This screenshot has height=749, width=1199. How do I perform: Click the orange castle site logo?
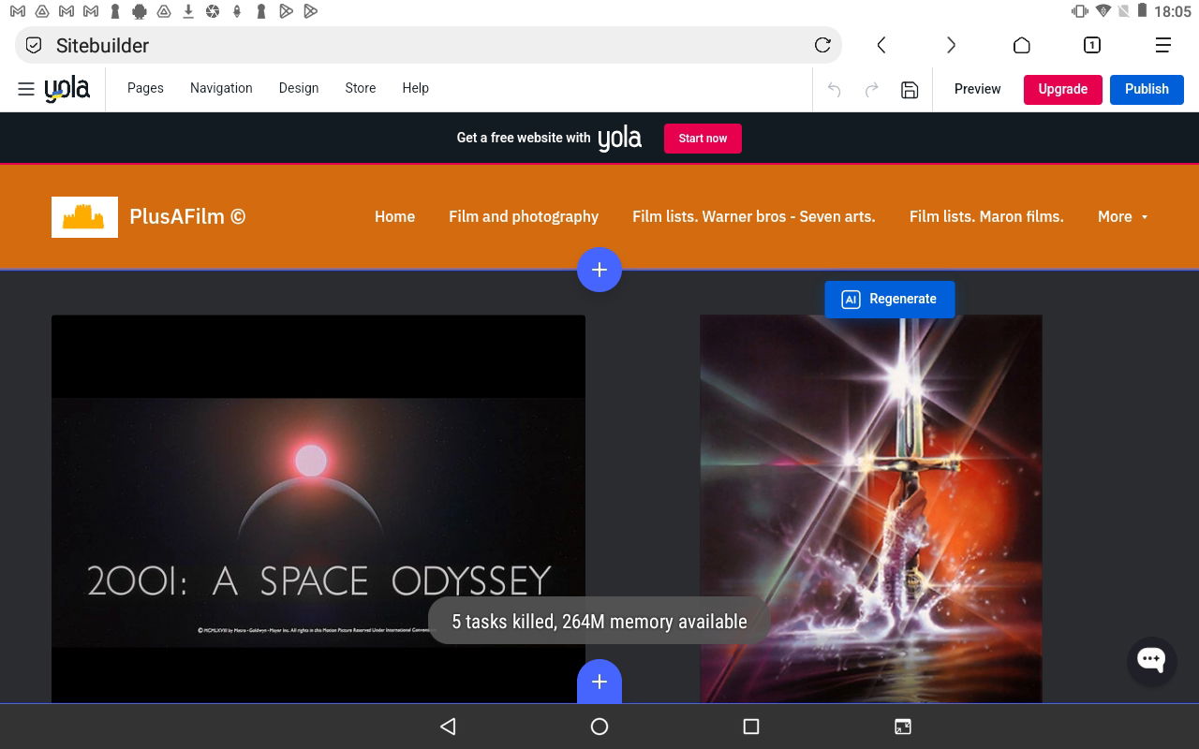tap(84, 217)
